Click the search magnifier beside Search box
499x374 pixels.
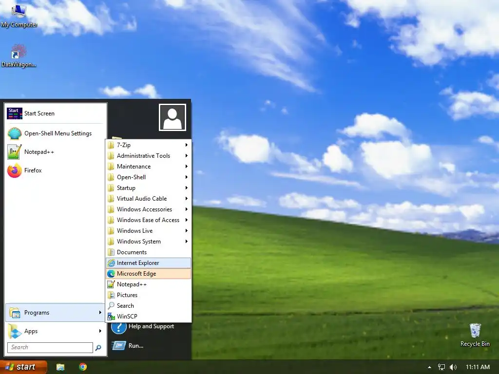coord(98,348)
